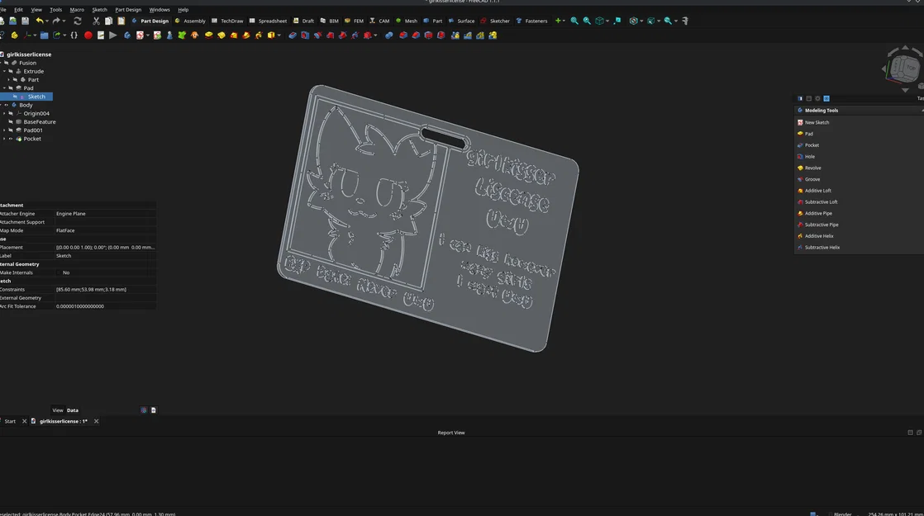
Task: Toggle visibility of Fusion object
Action: (7, 63)
